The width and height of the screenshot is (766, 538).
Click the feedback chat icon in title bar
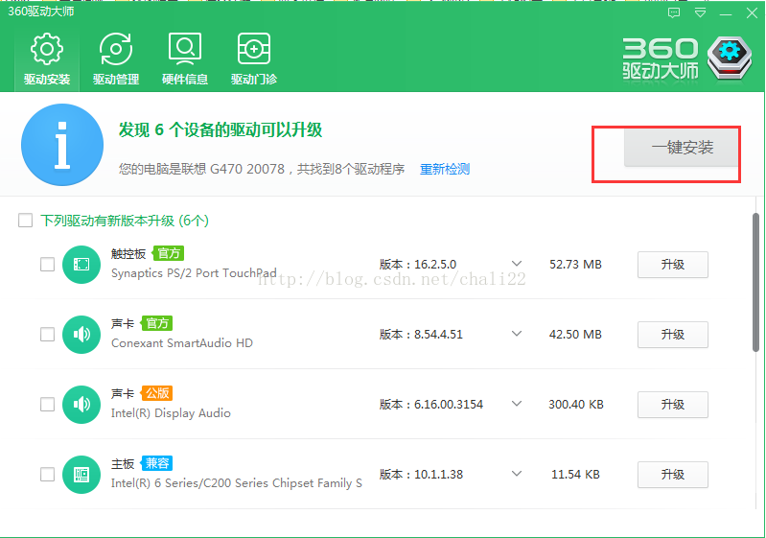(674, 13)
